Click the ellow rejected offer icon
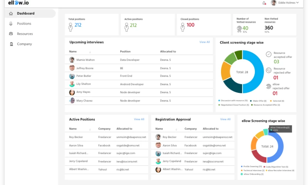The height and width of the screenshot is (185, 308). 269,86
